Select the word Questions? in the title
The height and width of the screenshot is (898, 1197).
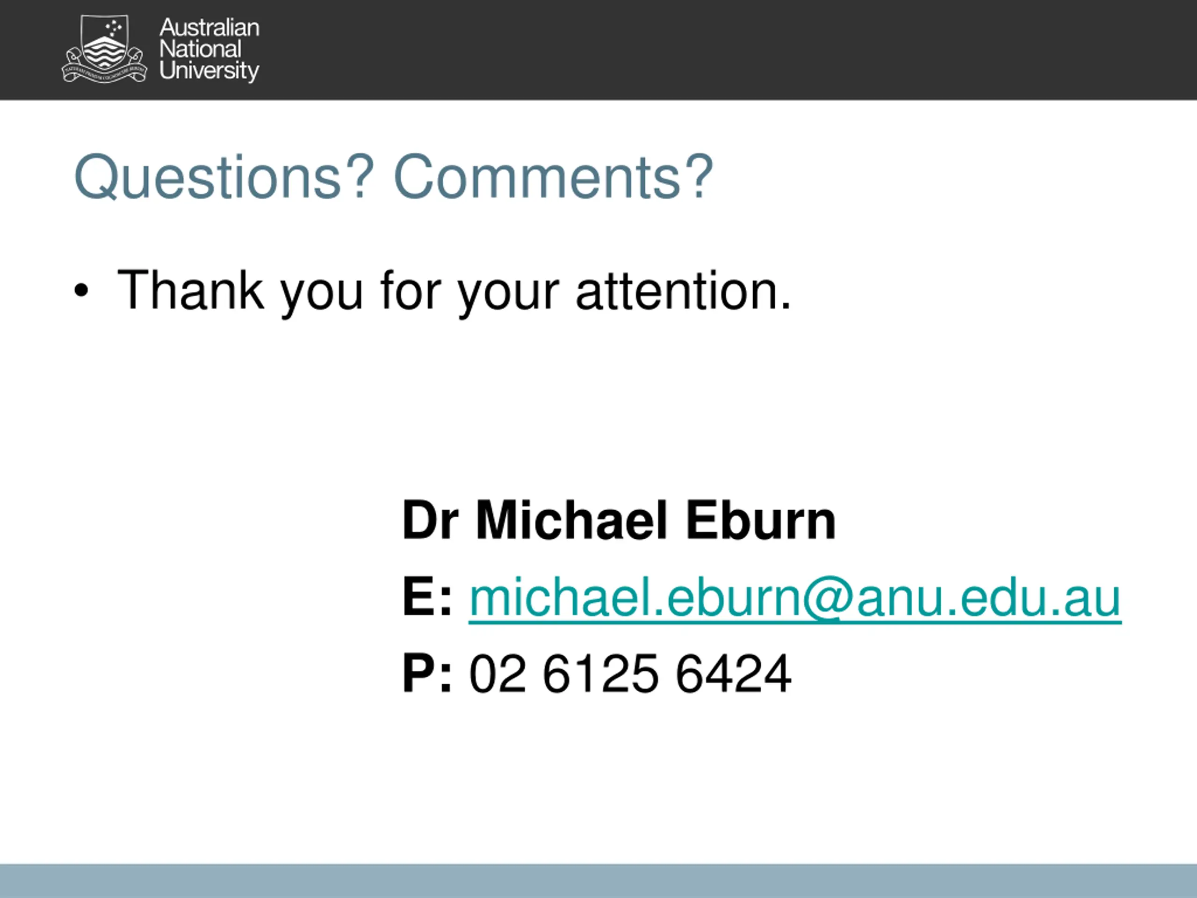click(224, 177)
